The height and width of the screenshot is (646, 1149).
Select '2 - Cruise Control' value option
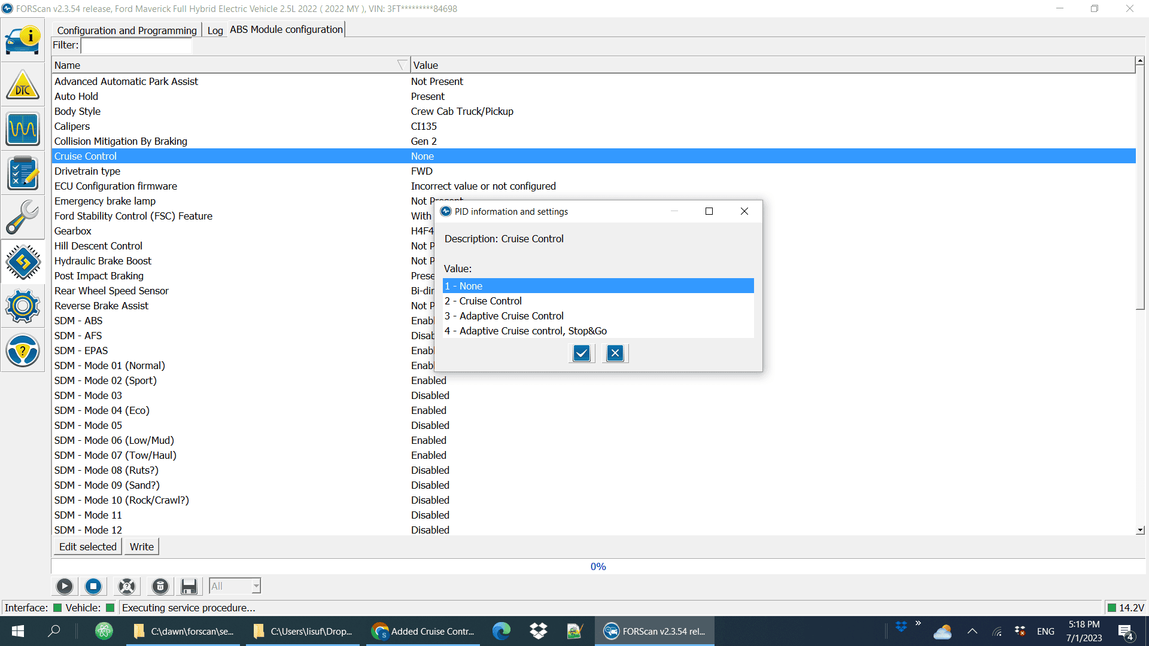[x=598, y=301]
